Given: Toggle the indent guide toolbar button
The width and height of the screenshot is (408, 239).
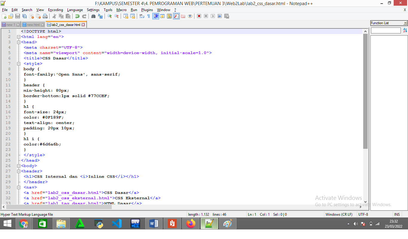Looking at the screenshot, I should click(x=156, y=16).
